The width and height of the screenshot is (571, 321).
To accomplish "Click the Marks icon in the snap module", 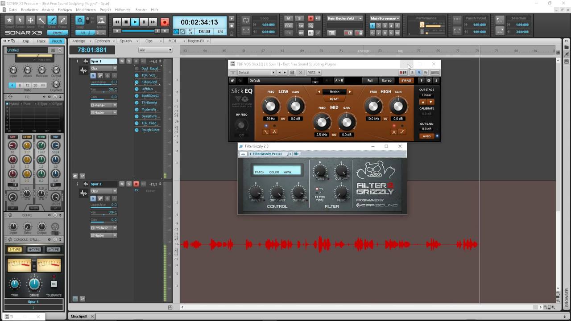I will 101,21.
